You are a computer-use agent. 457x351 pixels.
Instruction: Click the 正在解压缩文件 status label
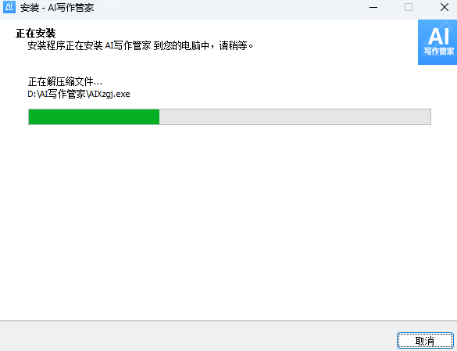(x=65, y=82)
